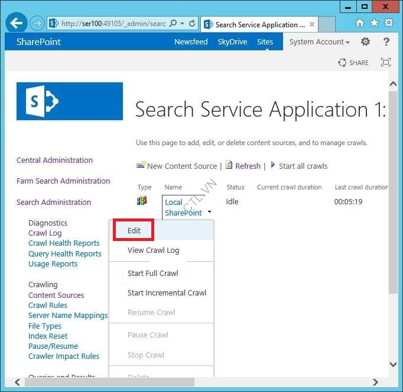Open the Crawl Log link in sidebar
Viewport: 403px width, 392px height.
pos(45,233)
